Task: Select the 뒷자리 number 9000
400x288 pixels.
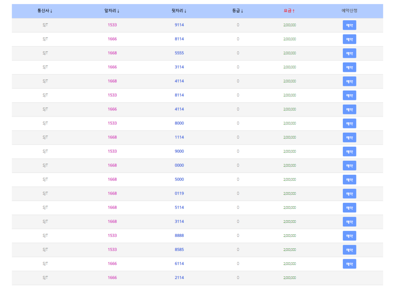Action: pyautogui.click(x=179, y=151)
